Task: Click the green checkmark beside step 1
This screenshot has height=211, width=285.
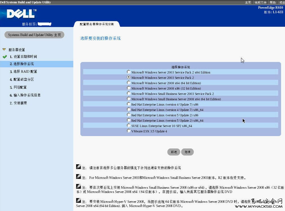Action: 5,57
